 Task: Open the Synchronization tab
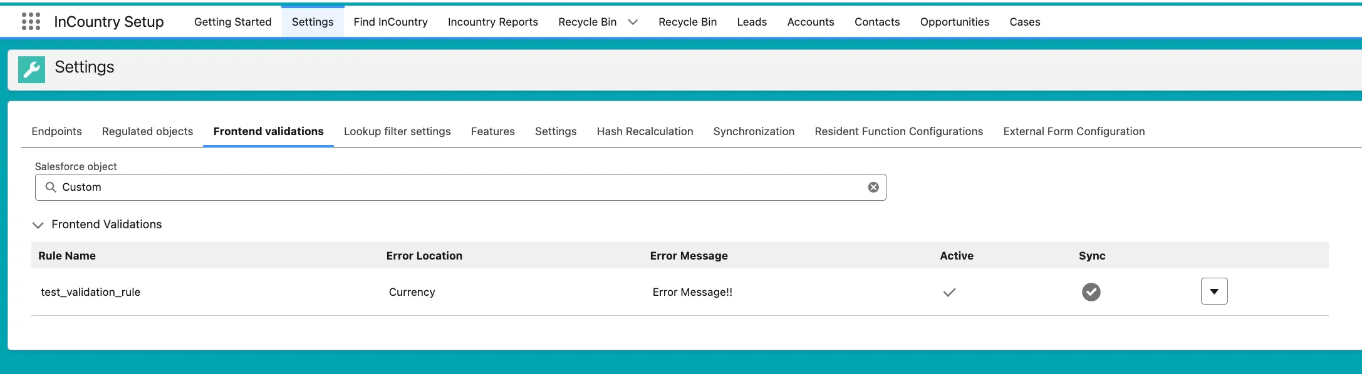click(754, 131)
